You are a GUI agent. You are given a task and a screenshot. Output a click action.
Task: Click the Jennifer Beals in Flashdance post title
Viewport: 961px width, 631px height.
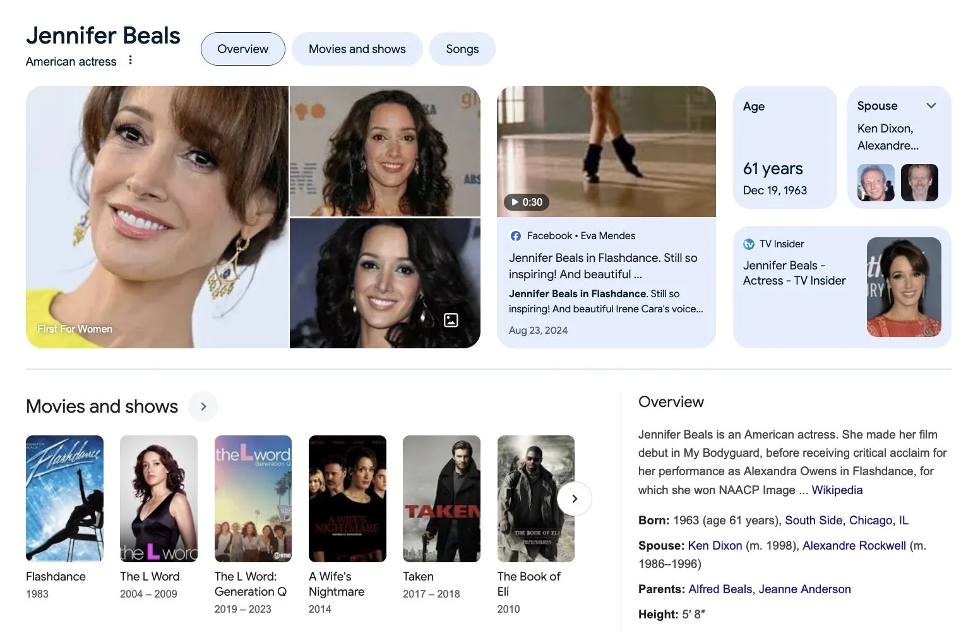(603, 266)
